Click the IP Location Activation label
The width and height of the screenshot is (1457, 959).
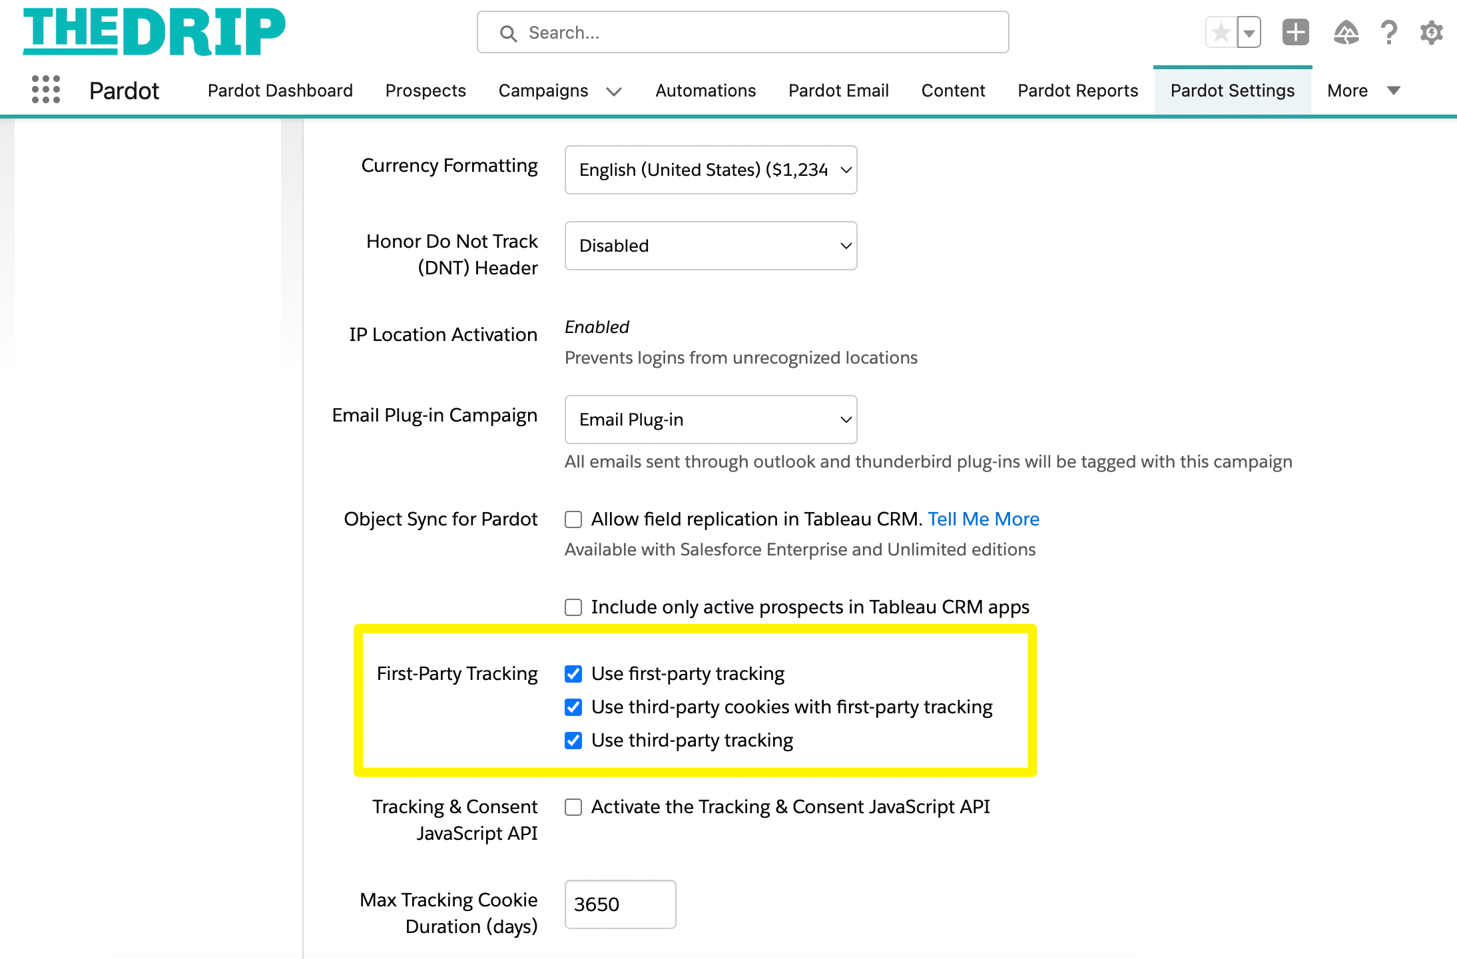tap(443, 334)
